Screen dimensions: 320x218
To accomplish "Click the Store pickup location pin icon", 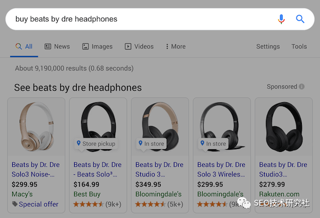I will pos(78,143).
